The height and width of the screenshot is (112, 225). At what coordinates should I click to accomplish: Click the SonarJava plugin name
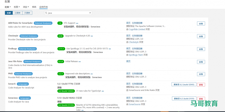tap(13, 98)
